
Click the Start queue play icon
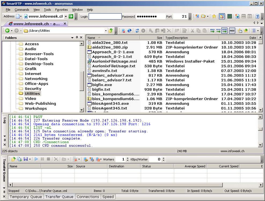[36, 159]
